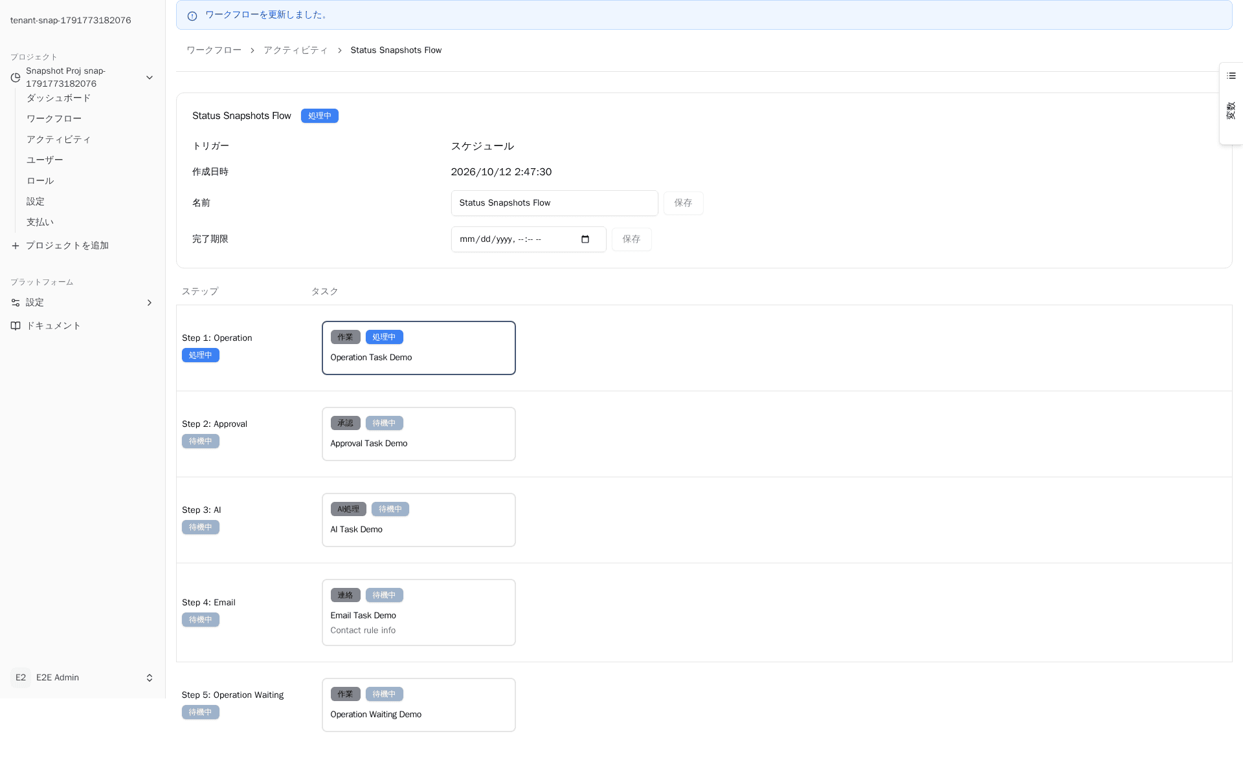Image resolution: width=1243 pixels, height=758 pixels.
Task: Click the Step 3: AI label
Action: pyautogui.click(x=201, y=510)
